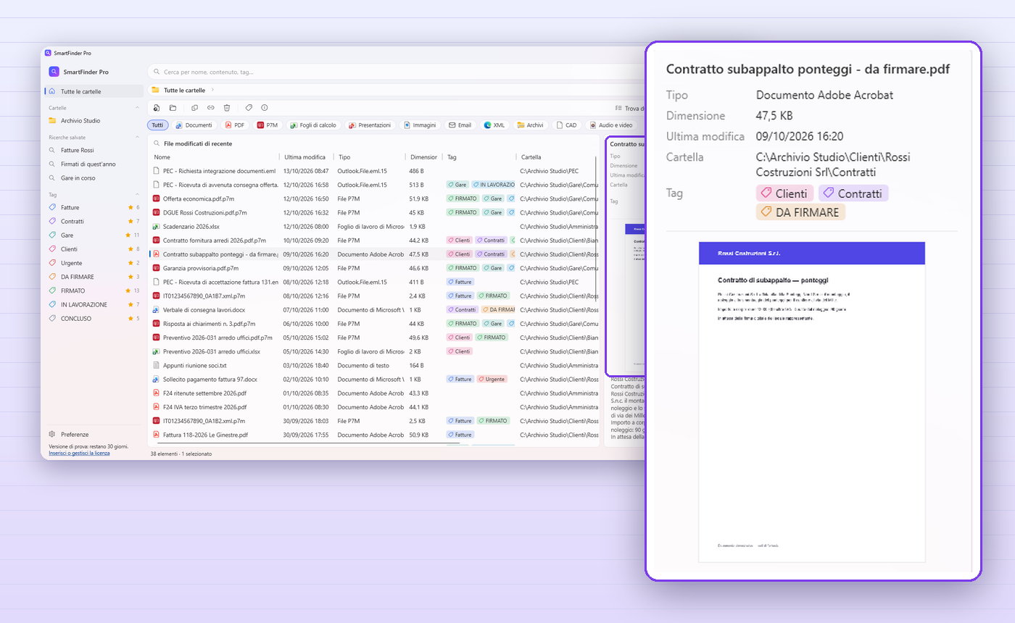Click the text file icon of Appunti riunione soci.txt

pyautogui.click(x=156, y=365)
